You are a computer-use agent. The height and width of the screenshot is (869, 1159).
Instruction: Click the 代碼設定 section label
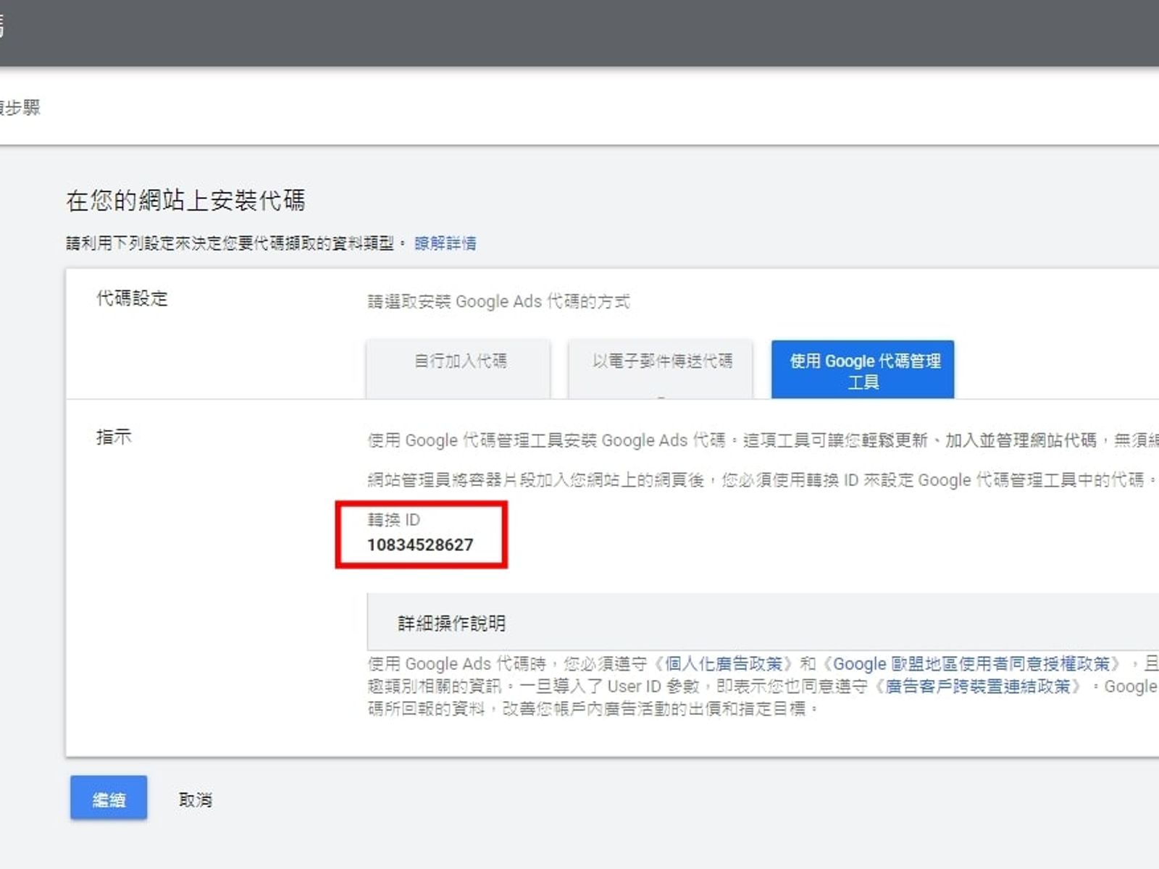132,298
